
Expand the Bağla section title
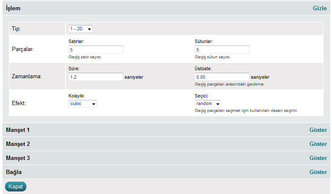click(14, 172)
